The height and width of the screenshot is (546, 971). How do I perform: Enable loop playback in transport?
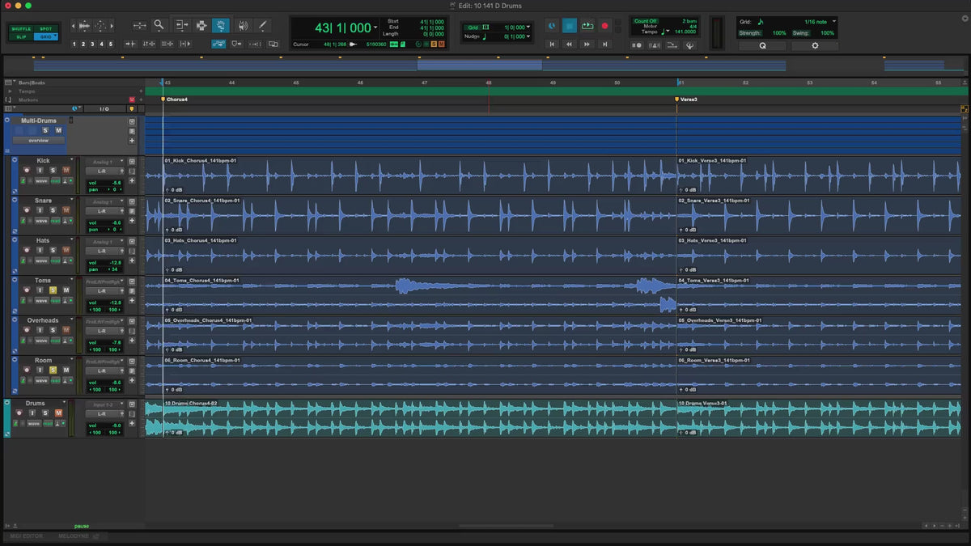click(x=587, y=26)
